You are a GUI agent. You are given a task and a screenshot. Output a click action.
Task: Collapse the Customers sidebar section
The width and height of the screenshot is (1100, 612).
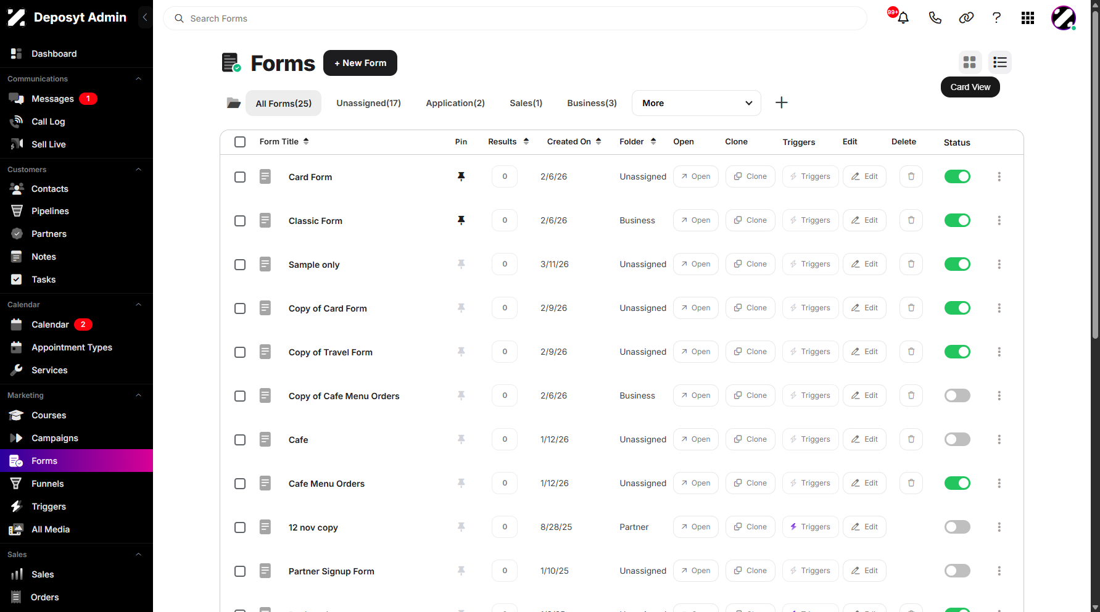coord(138,170)
